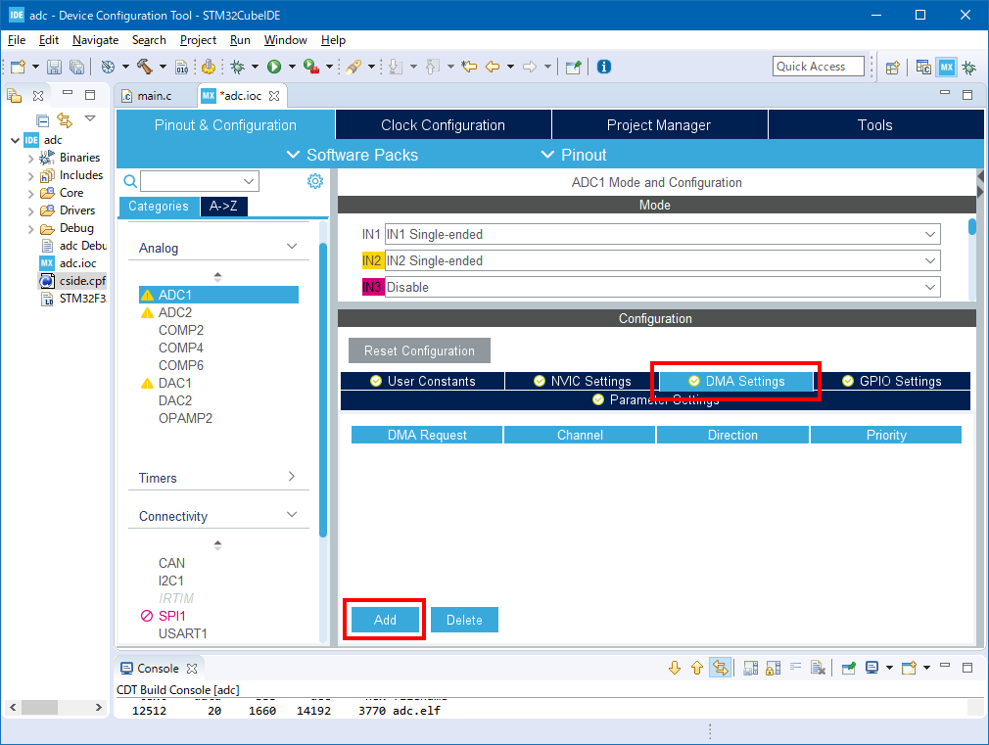This screenshot has height=745, width=989.
Task: Open the Project menu
Action: click(x=198, y=40)
